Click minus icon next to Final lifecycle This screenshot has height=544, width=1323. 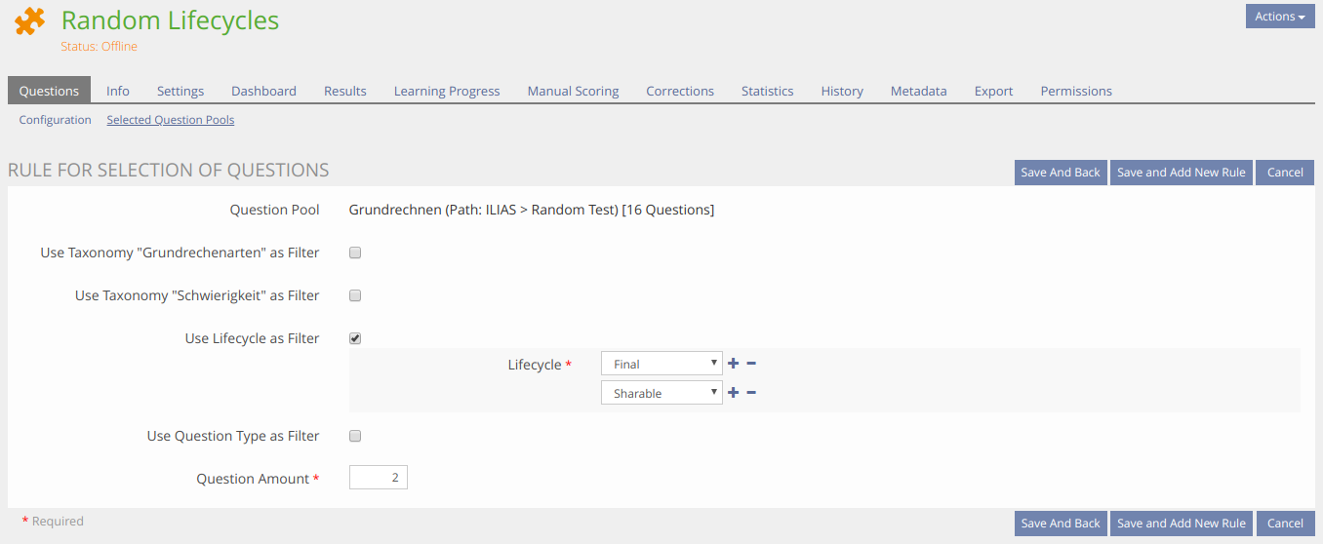click(751, 364)
